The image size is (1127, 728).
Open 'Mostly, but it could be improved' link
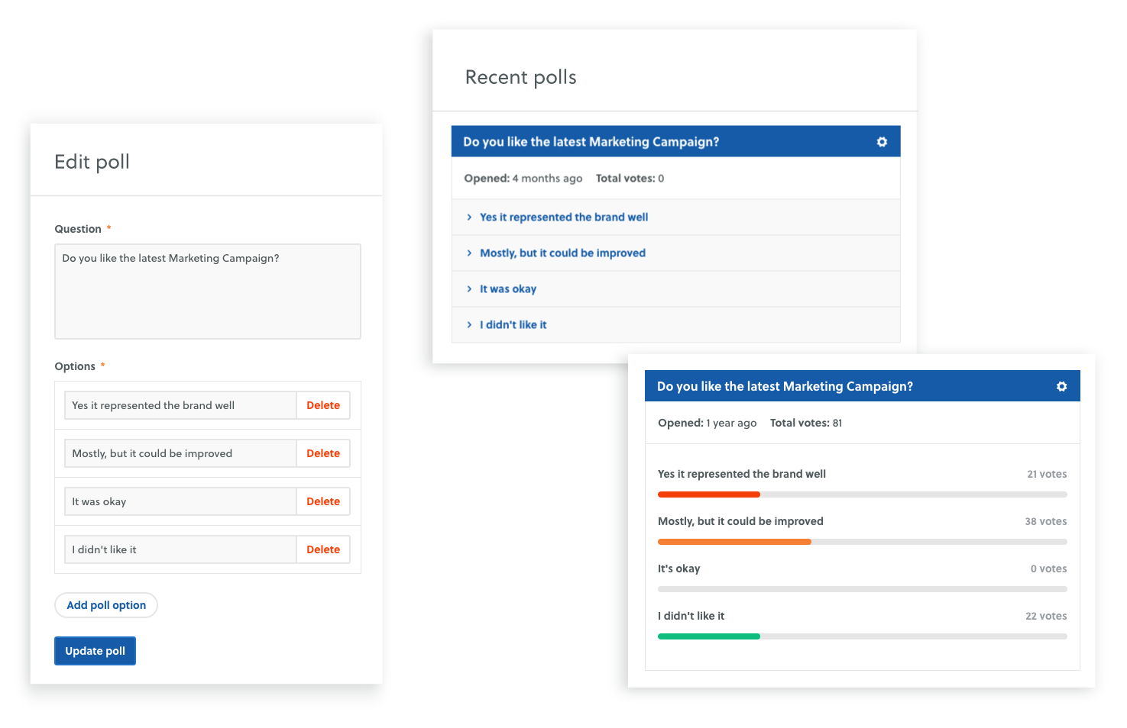pos(562,253)
